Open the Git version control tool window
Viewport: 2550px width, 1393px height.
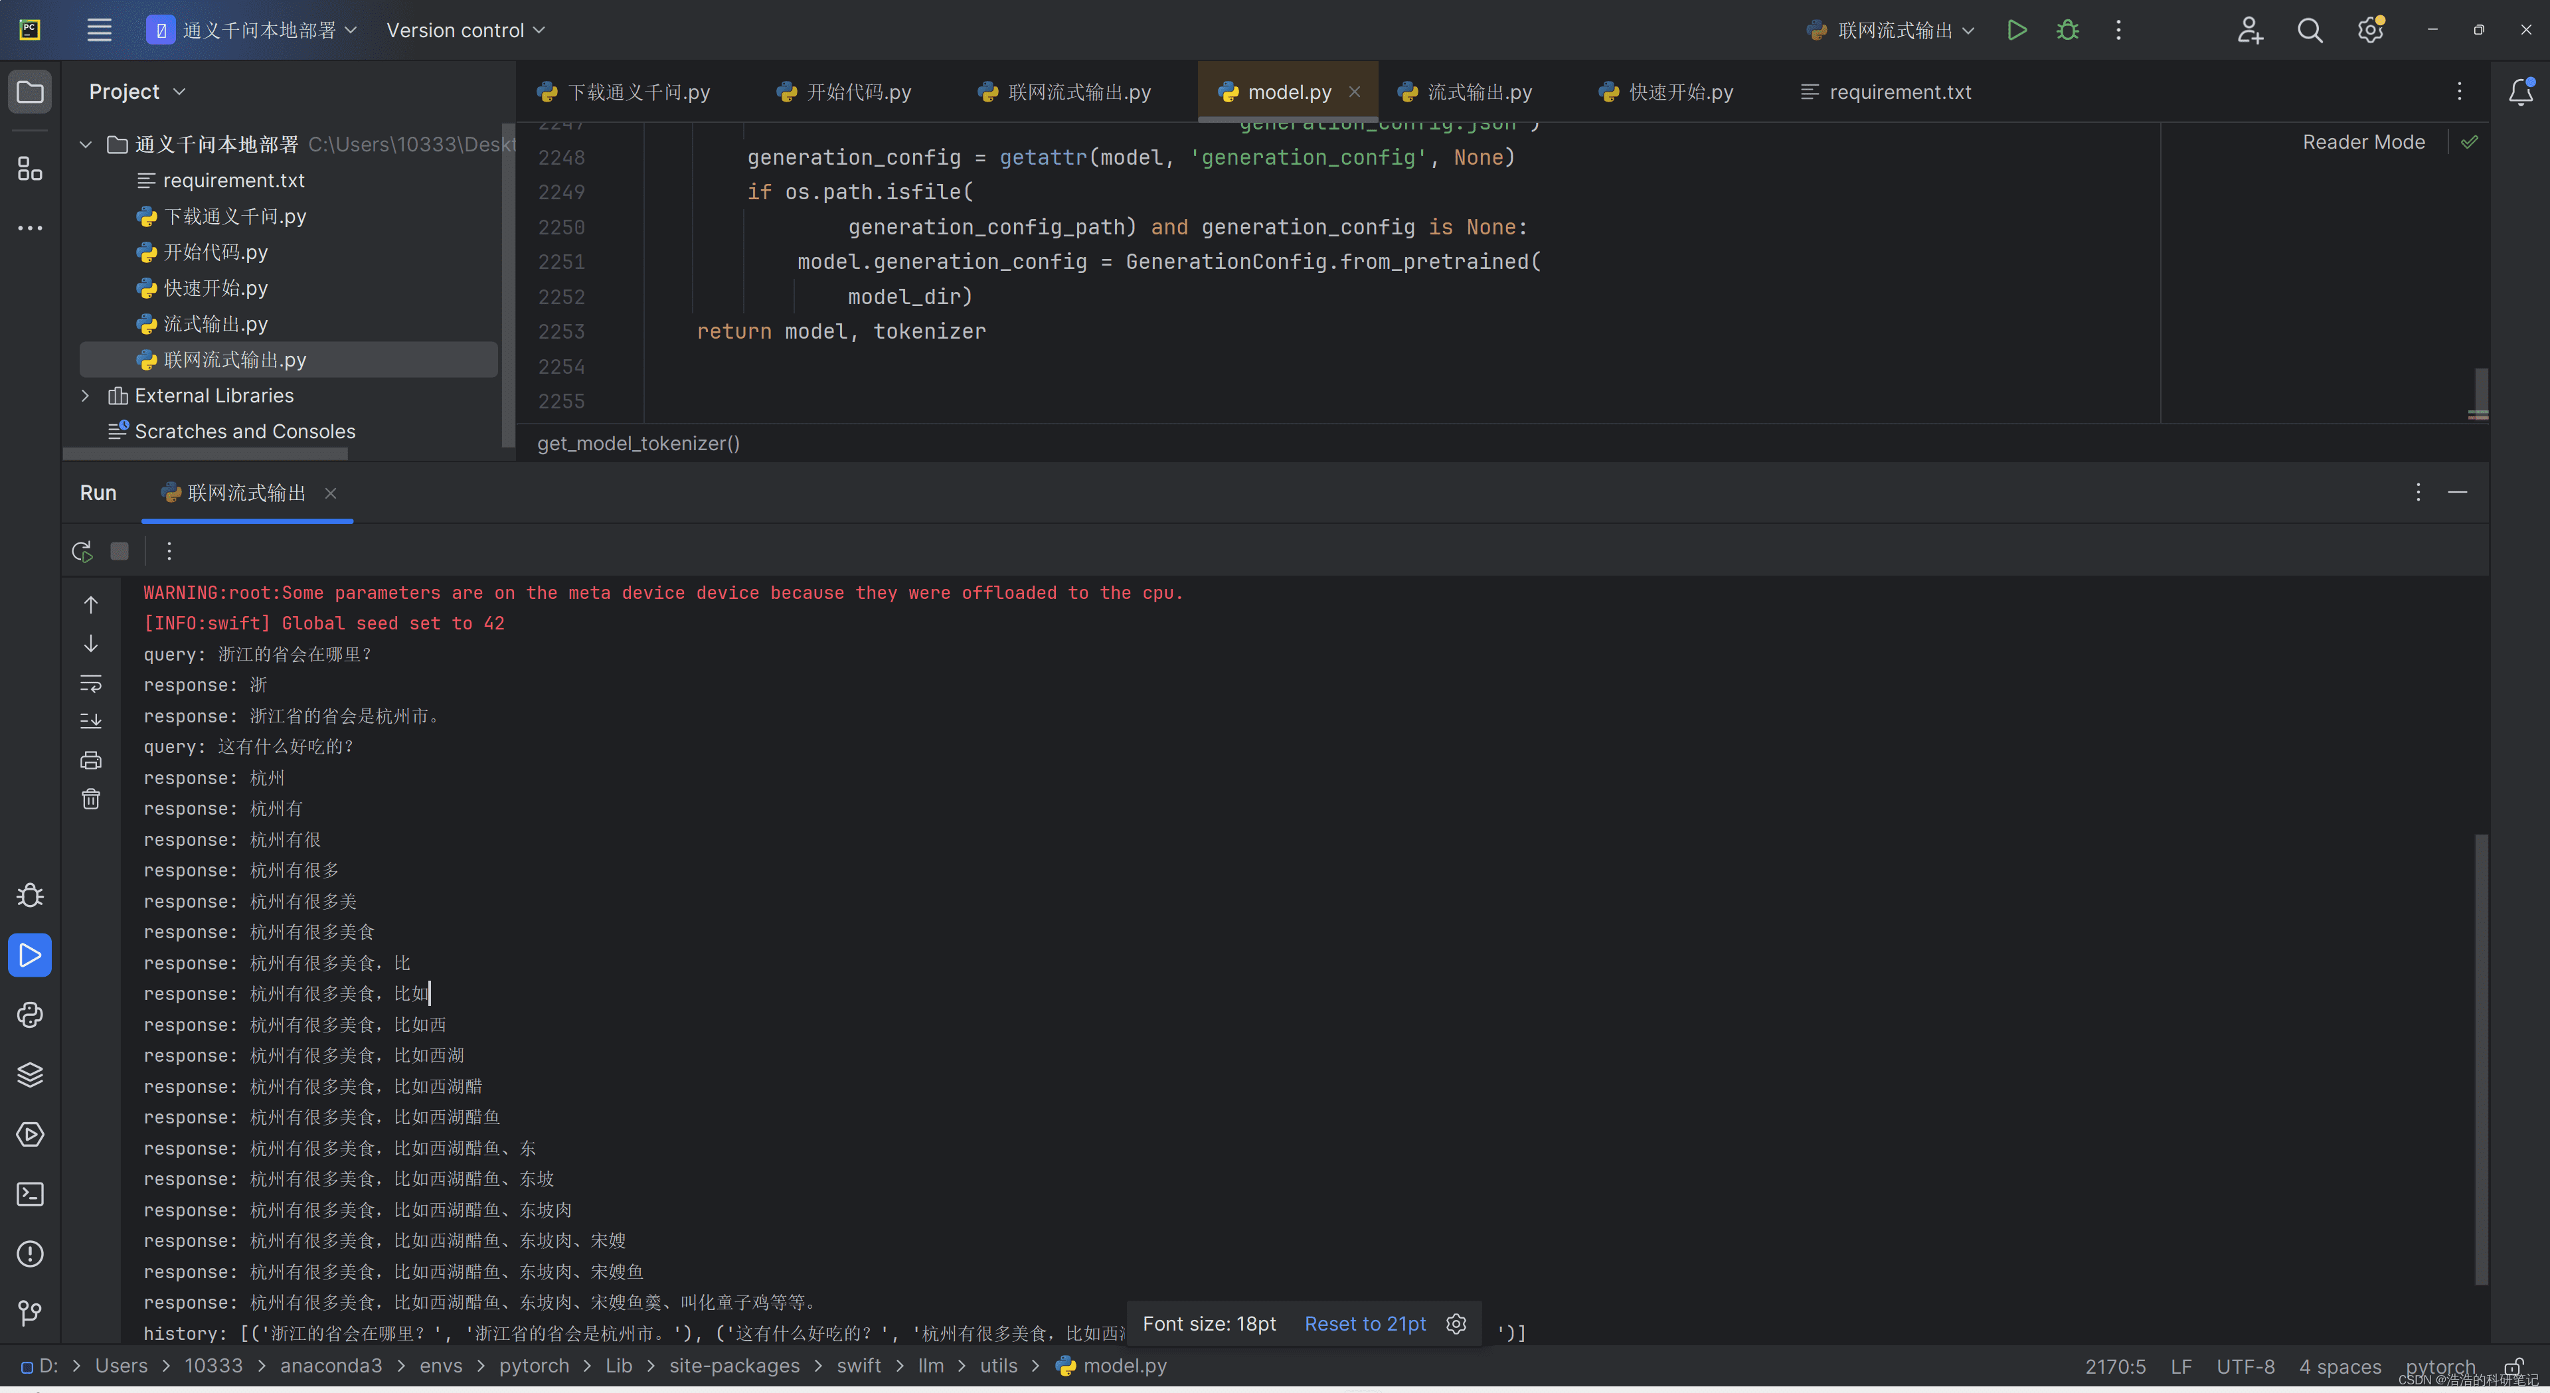click(30, 1313)
